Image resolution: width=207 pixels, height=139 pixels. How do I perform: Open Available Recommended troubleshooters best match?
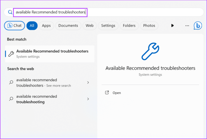52,53
